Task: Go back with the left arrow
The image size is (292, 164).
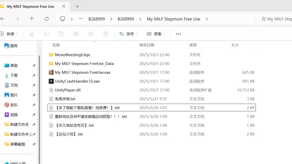Action: (2, 19)
